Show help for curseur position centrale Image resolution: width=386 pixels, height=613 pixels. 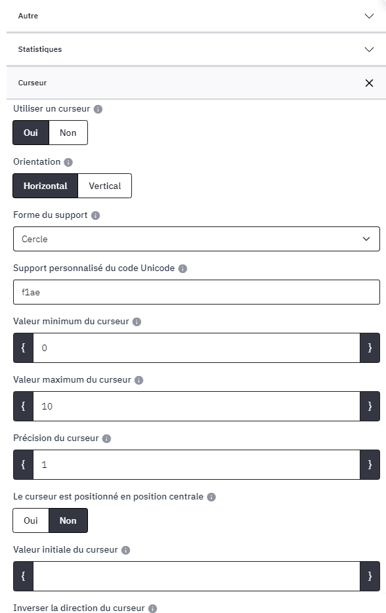(211, 497)
